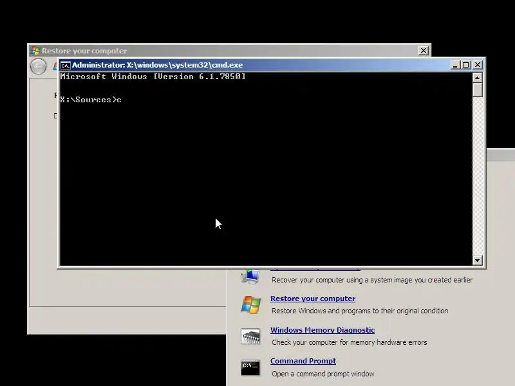This screenshot has height=386, width=515.
Task: Click the Command Prompt console icon
Action: 250,367
